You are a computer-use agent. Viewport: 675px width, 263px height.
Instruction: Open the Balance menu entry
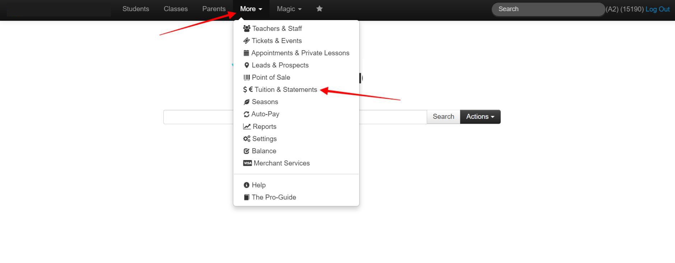click(264, 151)
